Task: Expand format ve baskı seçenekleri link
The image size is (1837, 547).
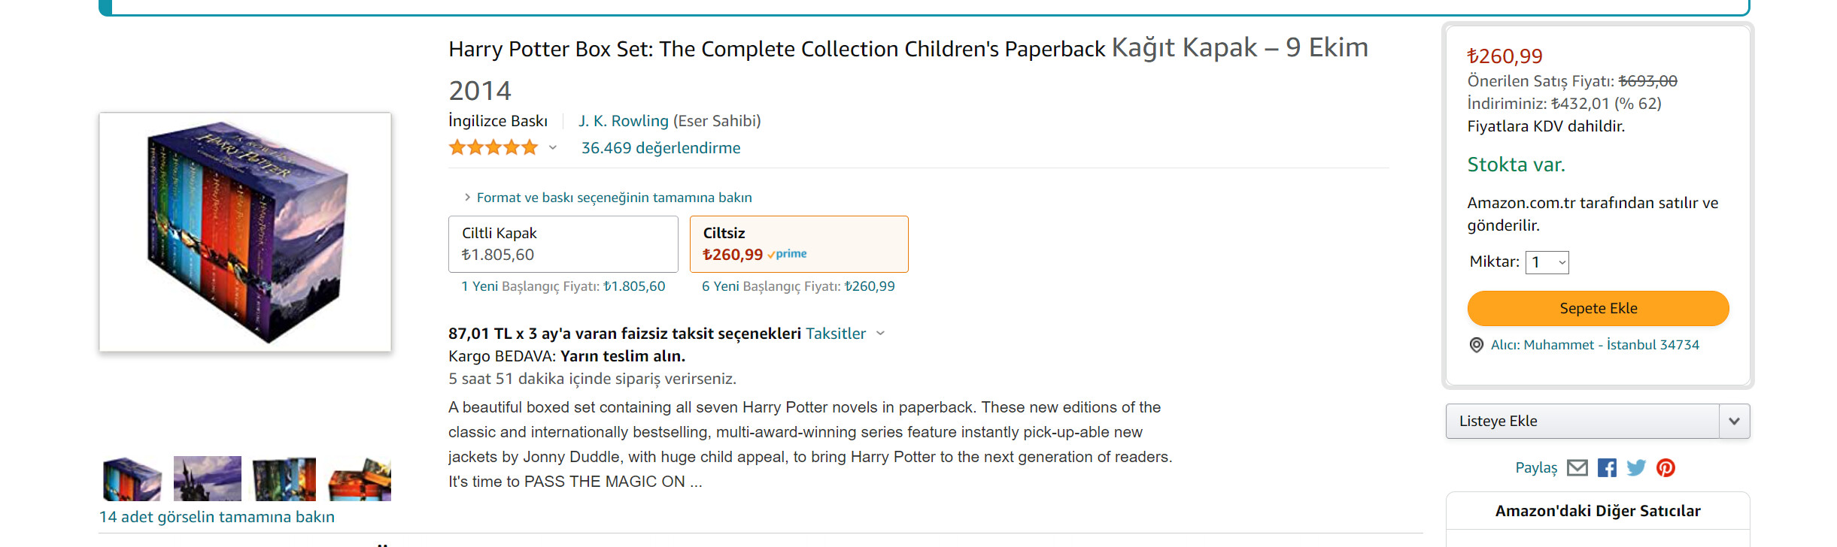Action: [613, 198]
